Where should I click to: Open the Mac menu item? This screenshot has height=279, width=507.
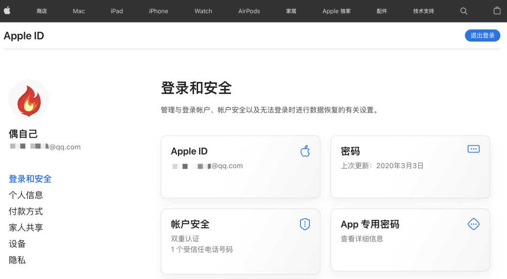point(78,11)
